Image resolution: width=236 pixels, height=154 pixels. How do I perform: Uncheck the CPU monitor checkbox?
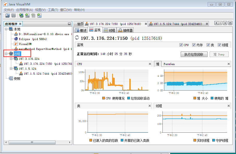[181, 45]
